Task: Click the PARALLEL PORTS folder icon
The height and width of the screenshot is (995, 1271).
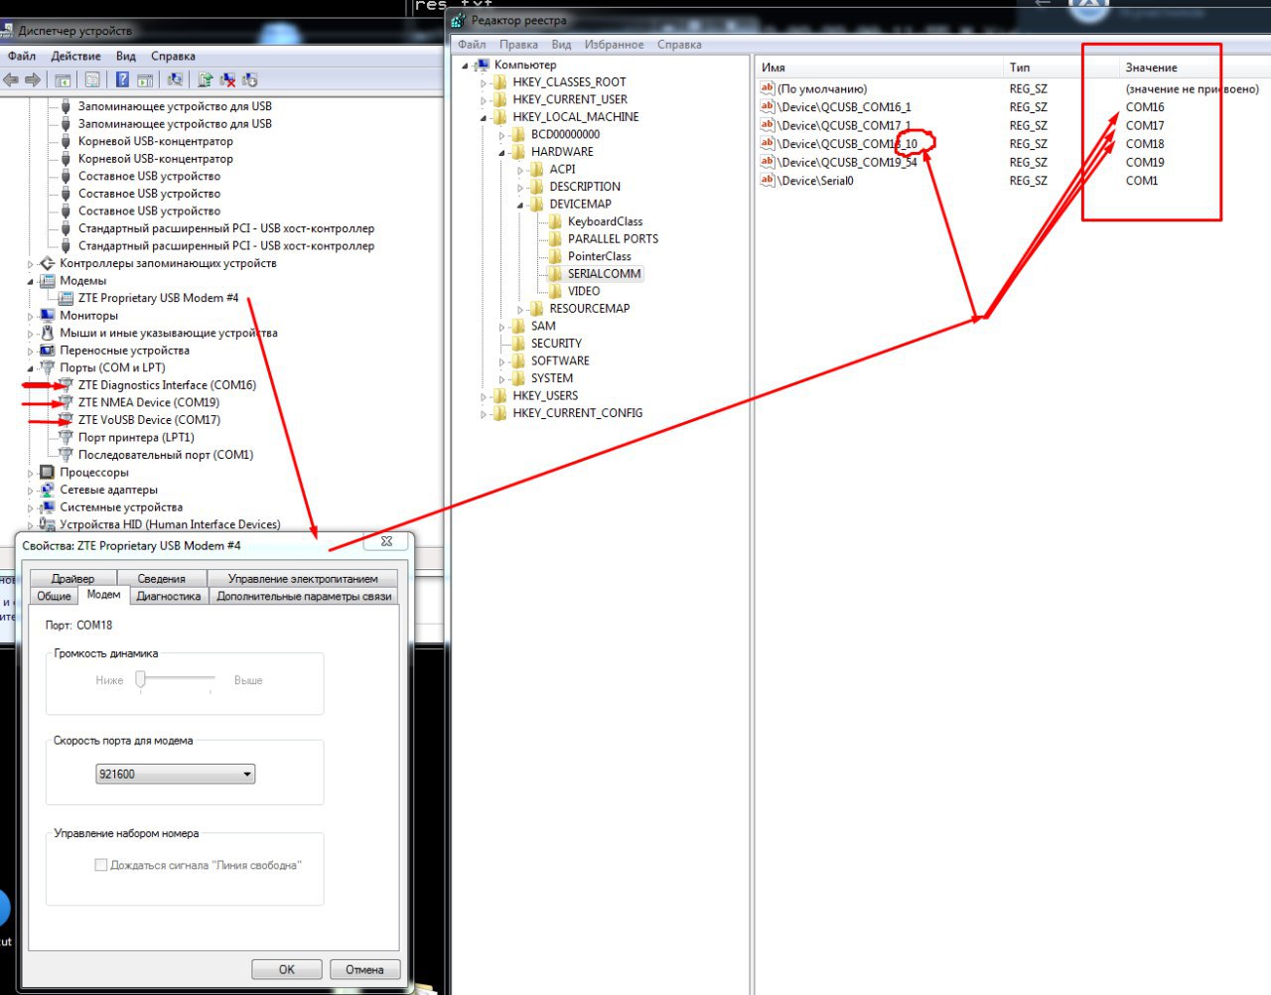Action: [x=555, y=239]
